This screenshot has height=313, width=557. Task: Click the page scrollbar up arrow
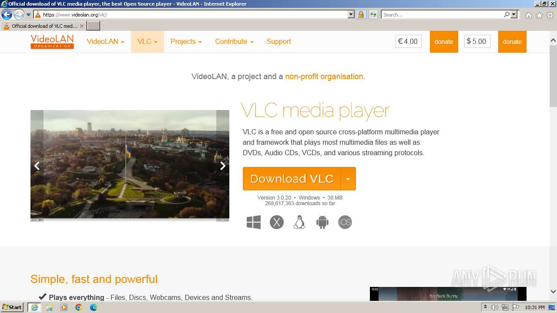click(x=553, y=40)
